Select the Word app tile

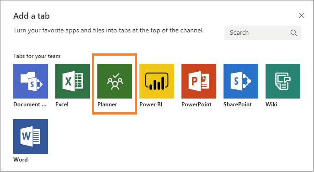point(31,136)
